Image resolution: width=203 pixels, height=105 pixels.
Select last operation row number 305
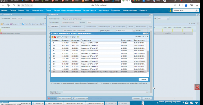[x=99, y=72]
